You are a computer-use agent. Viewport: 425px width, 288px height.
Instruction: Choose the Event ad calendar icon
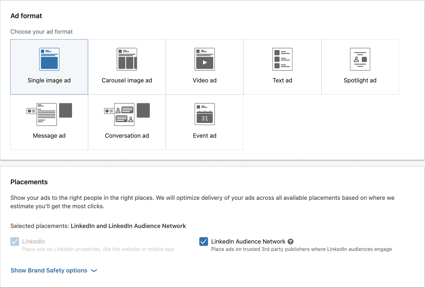point(205,114)
